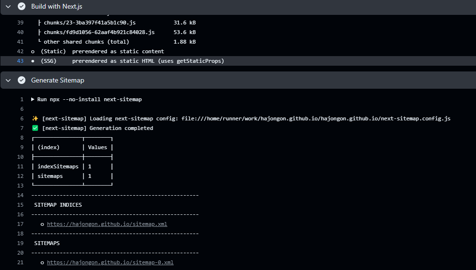This screenshot has width=476, height=270.
Task: Click line number 21 beside the sitemap-0.xml URL
Action: click(x=20, y=262)
